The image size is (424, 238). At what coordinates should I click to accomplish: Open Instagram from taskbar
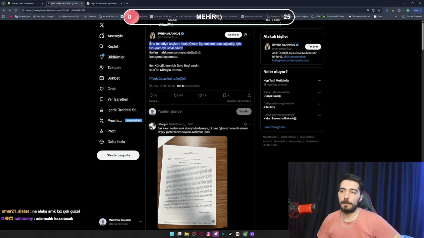coord(208,234)
